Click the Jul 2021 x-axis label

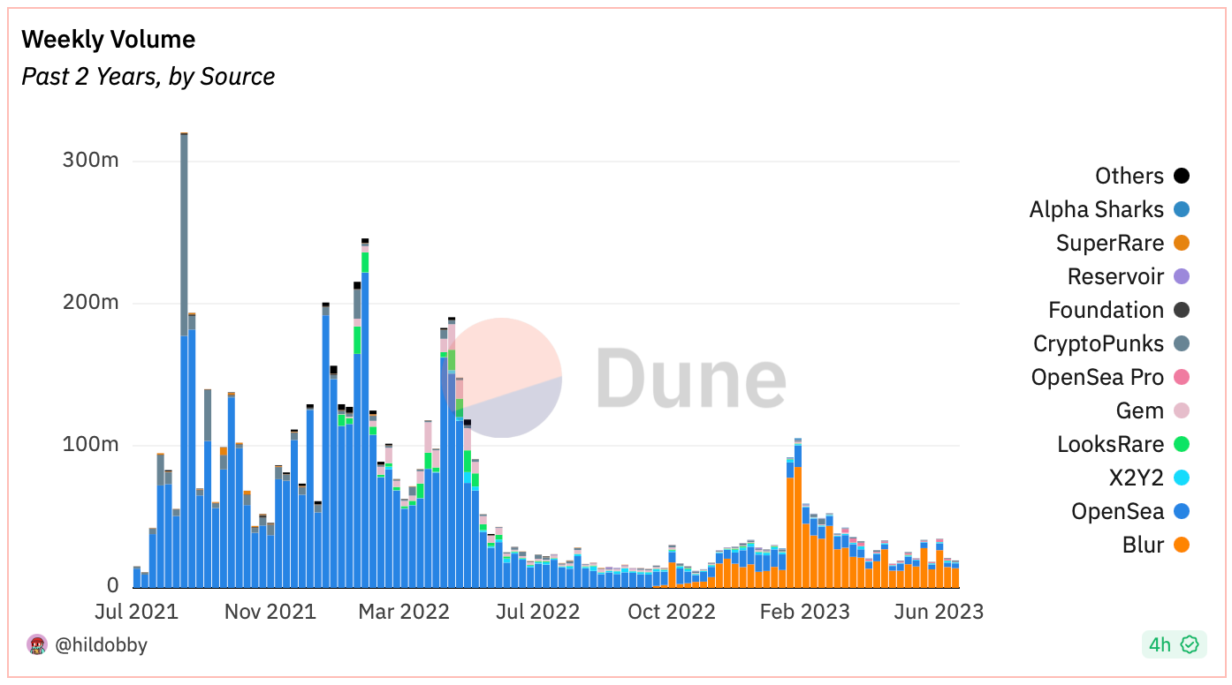(x=135, y=612)
